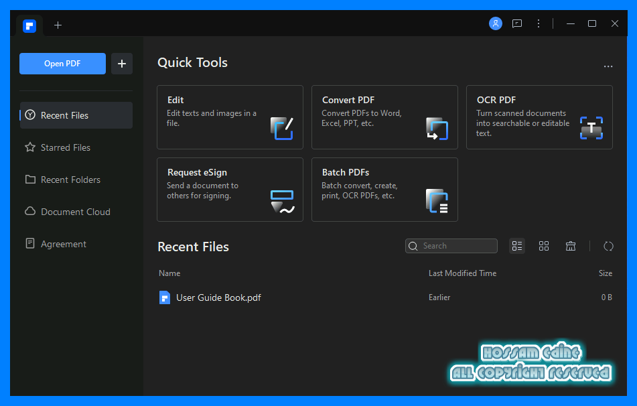637x406 pixels.
Task: Open the Edit quick tool card
Action: [x=230, y=117]
